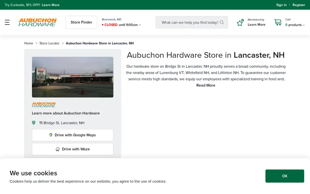Viewport: 310px width, 194px height.
Task: Click the Waze icon
Action: (x=57, y=149)
